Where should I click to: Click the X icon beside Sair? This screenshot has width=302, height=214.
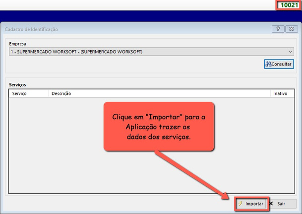[x=271, y=204]
